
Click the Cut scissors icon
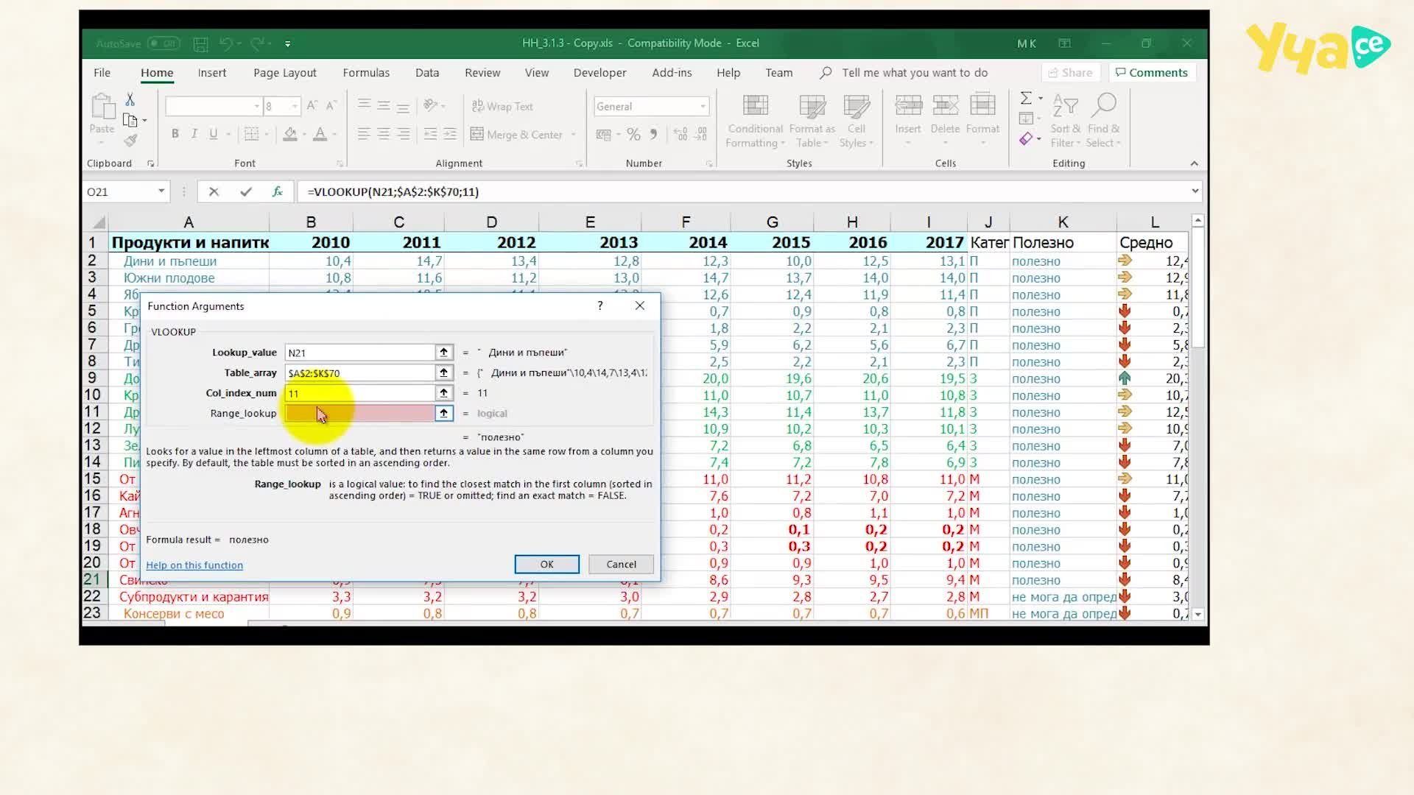[x=130, y=99]
